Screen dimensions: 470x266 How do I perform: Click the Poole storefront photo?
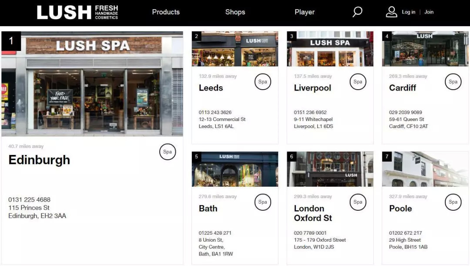click(x=425, y=169)
